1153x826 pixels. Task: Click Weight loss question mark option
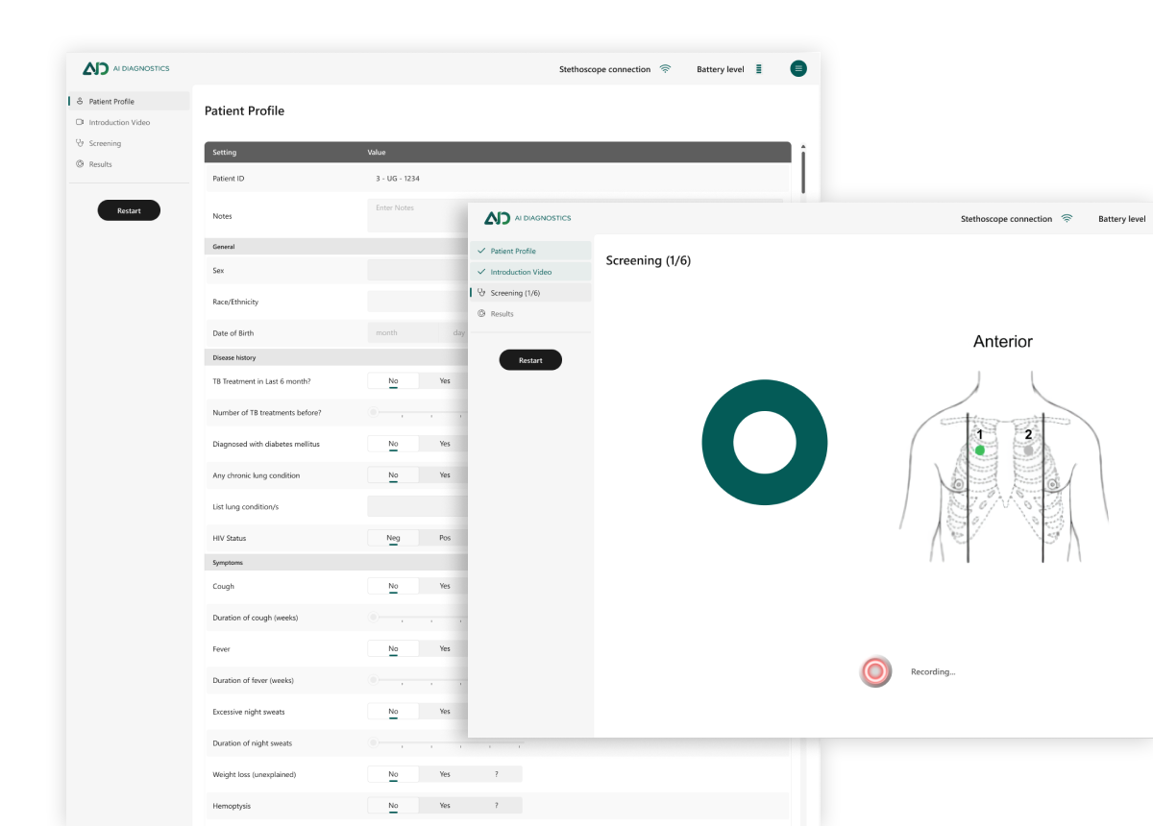tap(497, 773)
